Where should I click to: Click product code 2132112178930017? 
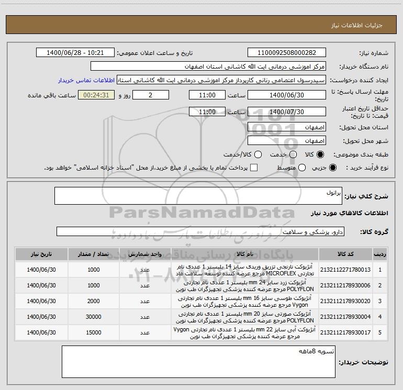tap(345, 332)
